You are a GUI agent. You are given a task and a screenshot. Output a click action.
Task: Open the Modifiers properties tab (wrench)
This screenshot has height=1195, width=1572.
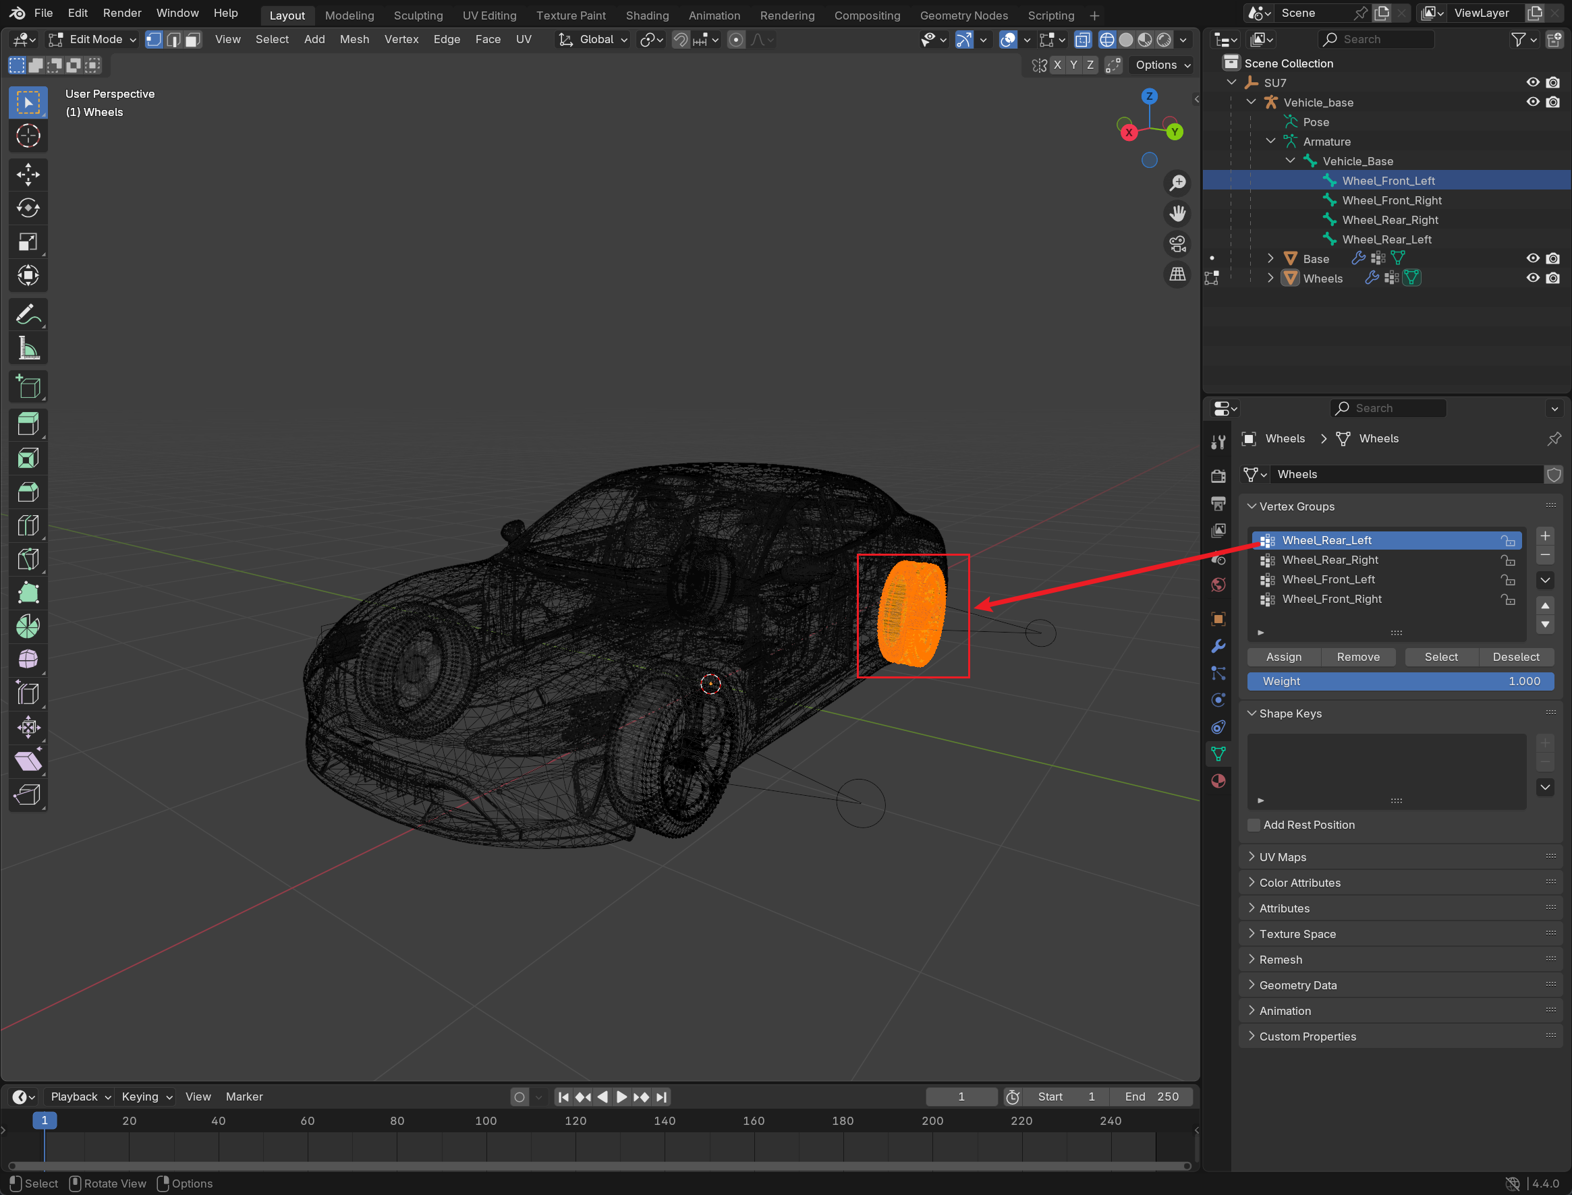coord(1218,646)
